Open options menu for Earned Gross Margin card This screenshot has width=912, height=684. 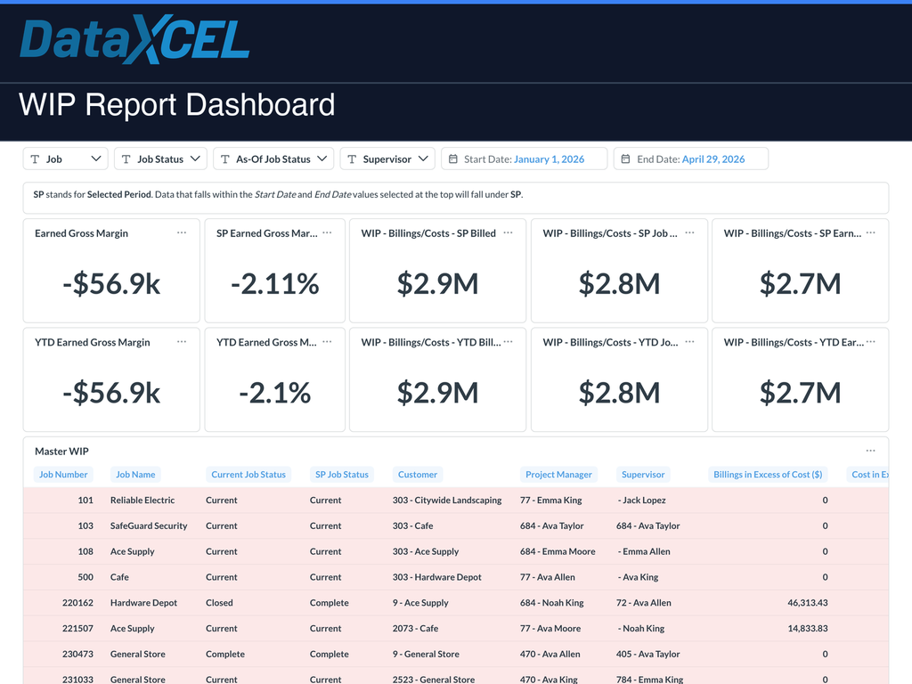pyautogui.click(x=182, y=232)
